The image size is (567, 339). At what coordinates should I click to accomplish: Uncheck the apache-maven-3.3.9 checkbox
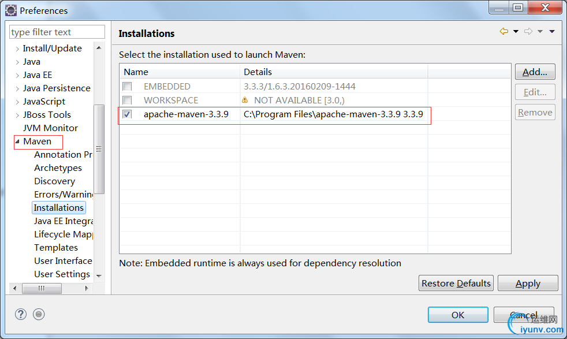127,114
